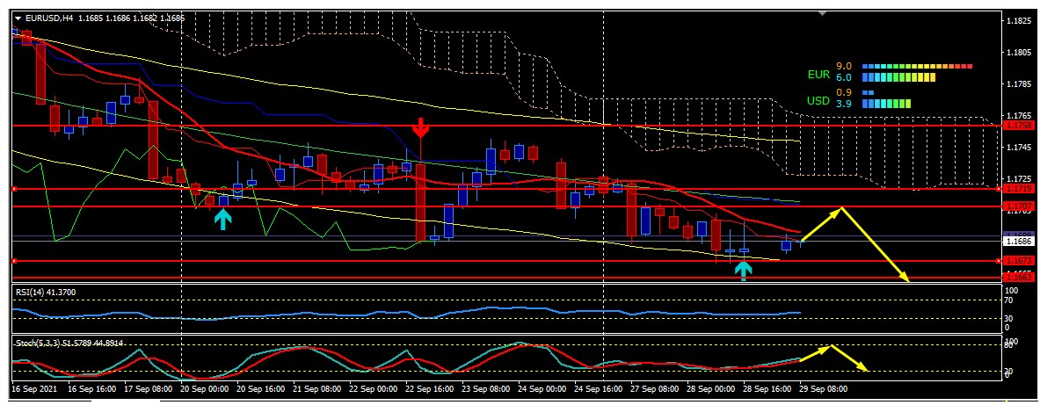Select the 1.1758 red price label

click(1021, 126)
